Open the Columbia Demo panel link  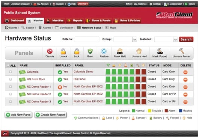click(83, 72)
